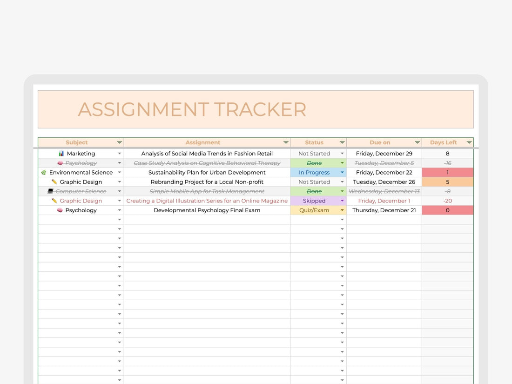Image resolution: width=512 pixels, height=384 pixels.
Task: Open the Subject dropdown in the Graphic Design row
Action: click(x=119, y=182)
